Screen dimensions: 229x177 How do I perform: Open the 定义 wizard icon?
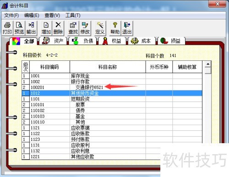(100, 28)
